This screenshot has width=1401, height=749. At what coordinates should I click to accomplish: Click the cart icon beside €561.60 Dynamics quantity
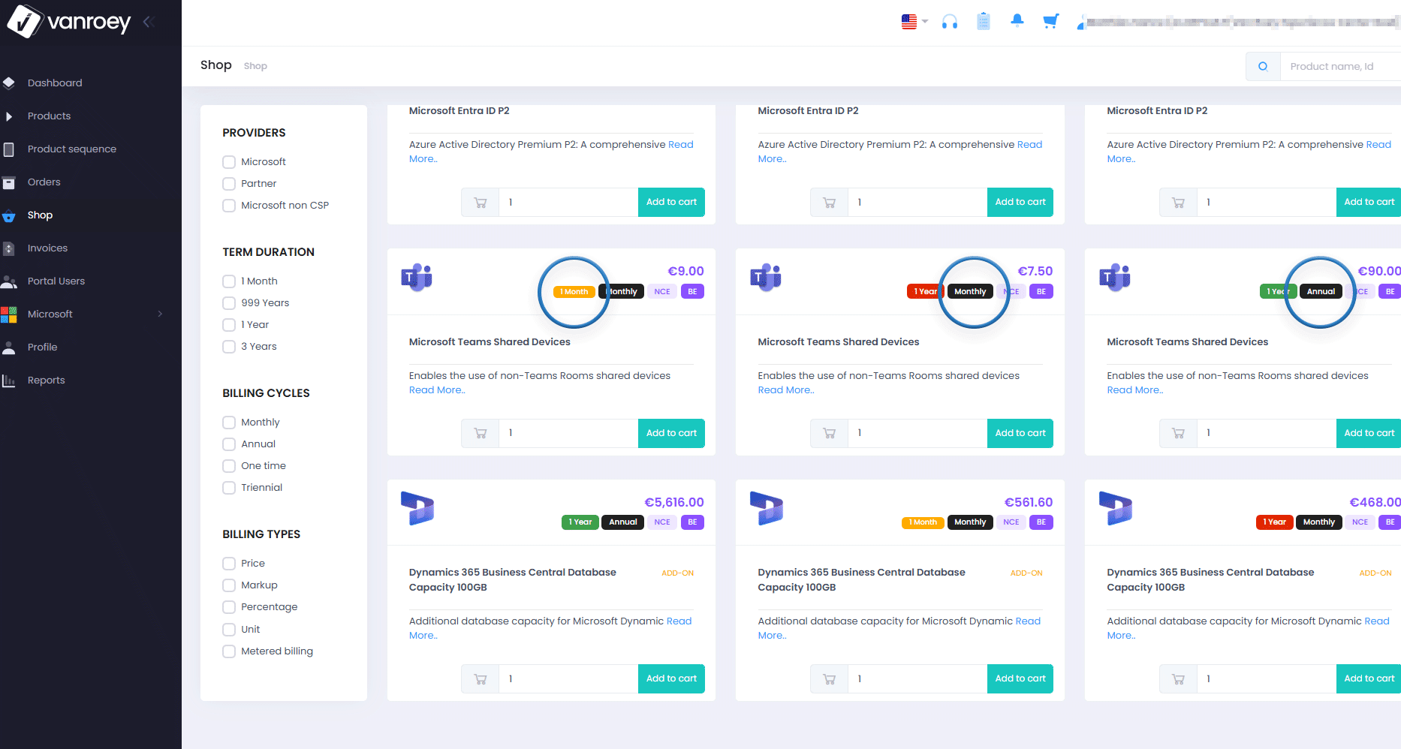(830, 678)
